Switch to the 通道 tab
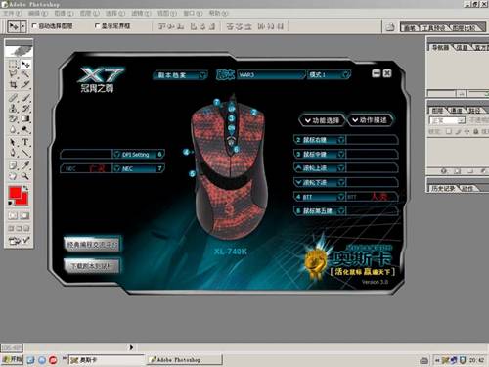 click(457, 111)
